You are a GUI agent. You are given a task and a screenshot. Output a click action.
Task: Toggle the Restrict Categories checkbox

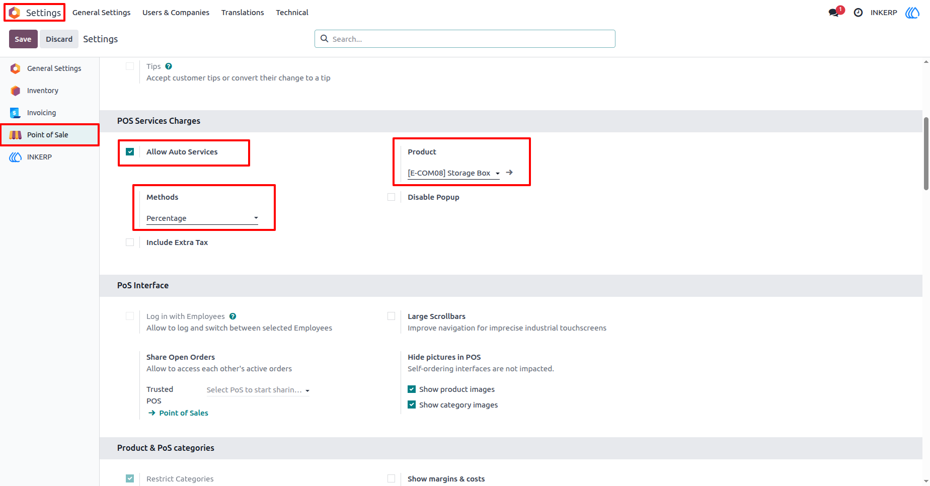click(x=130, y=479)
